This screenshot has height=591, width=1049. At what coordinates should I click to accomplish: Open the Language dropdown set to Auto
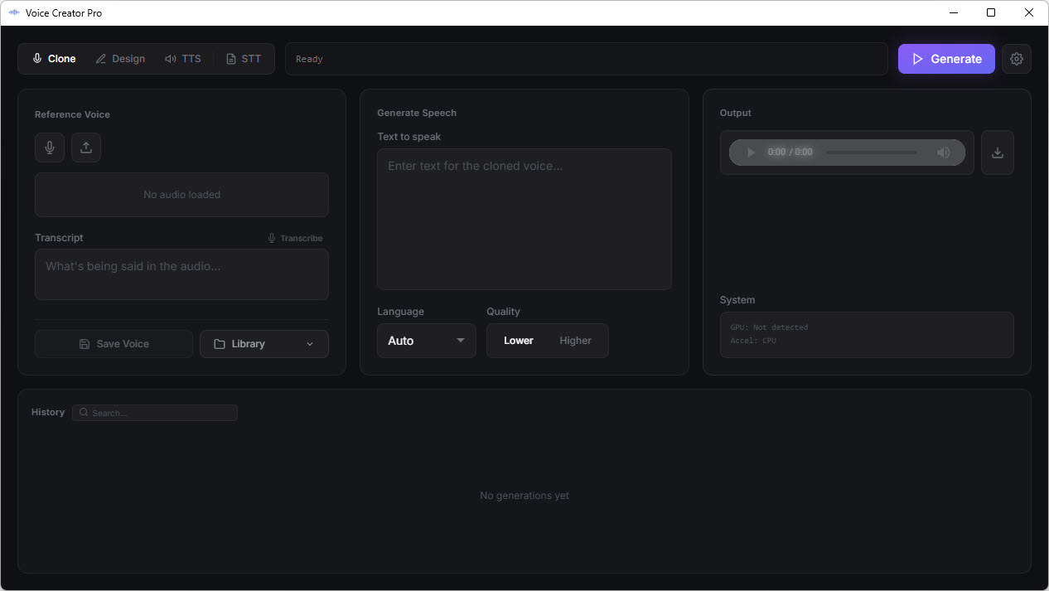426,340
